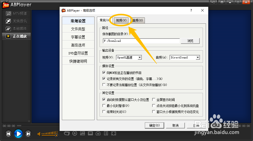Open the 音频 DirectSound dropdown
The height and width of the screenshot is (141, 253).
185,57
